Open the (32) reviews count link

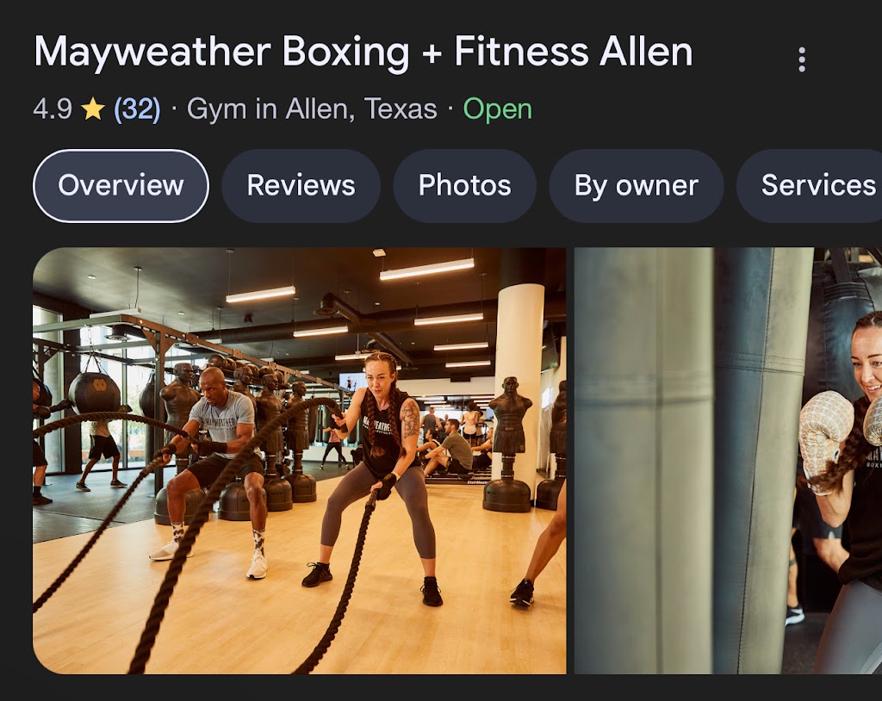137,109
